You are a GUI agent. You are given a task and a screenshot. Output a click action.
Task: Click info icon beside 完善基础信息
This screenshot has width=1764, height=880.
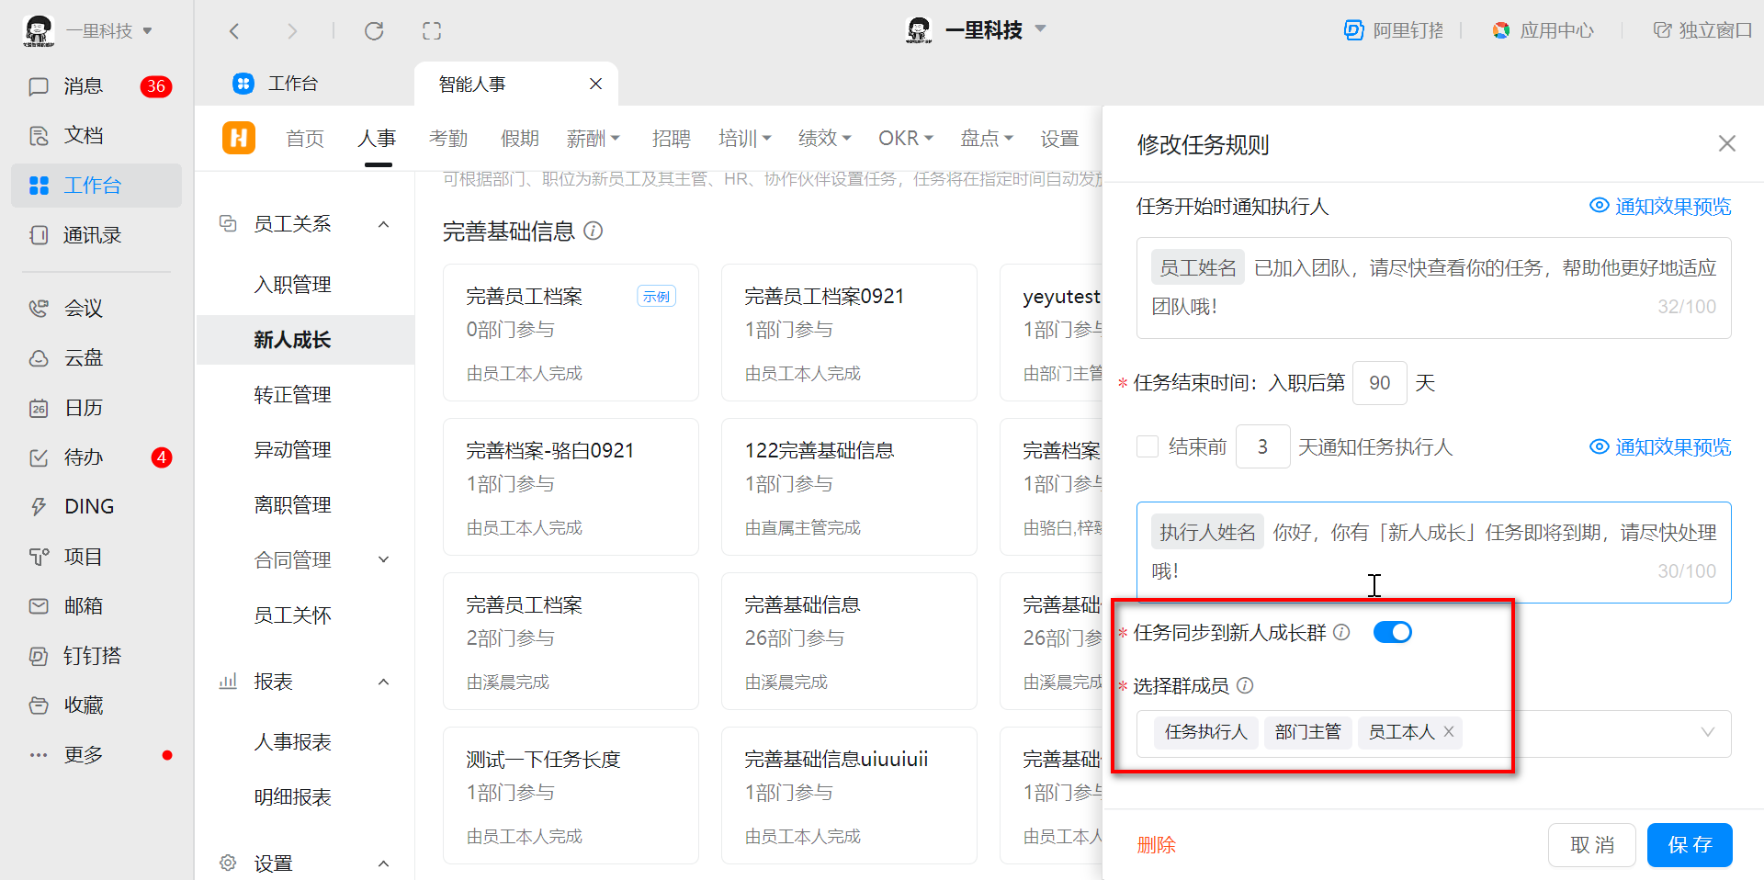click(594, 231)
